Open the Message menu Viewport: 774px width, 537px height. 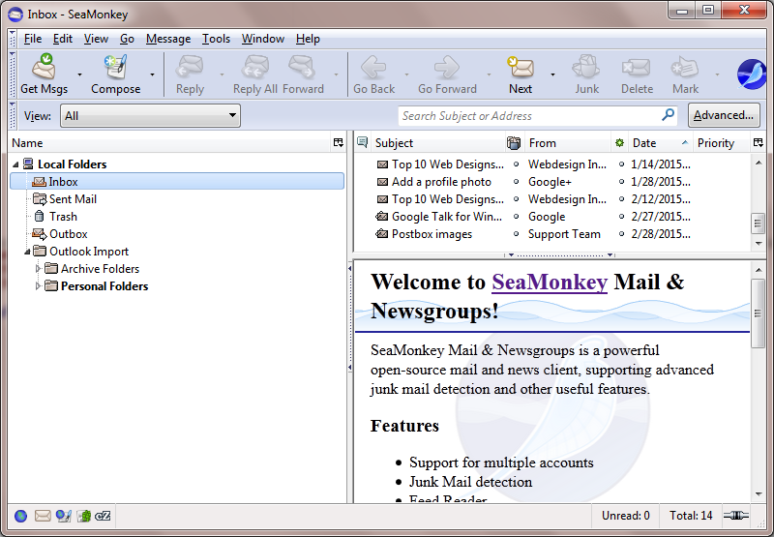[x=168, y=39]
